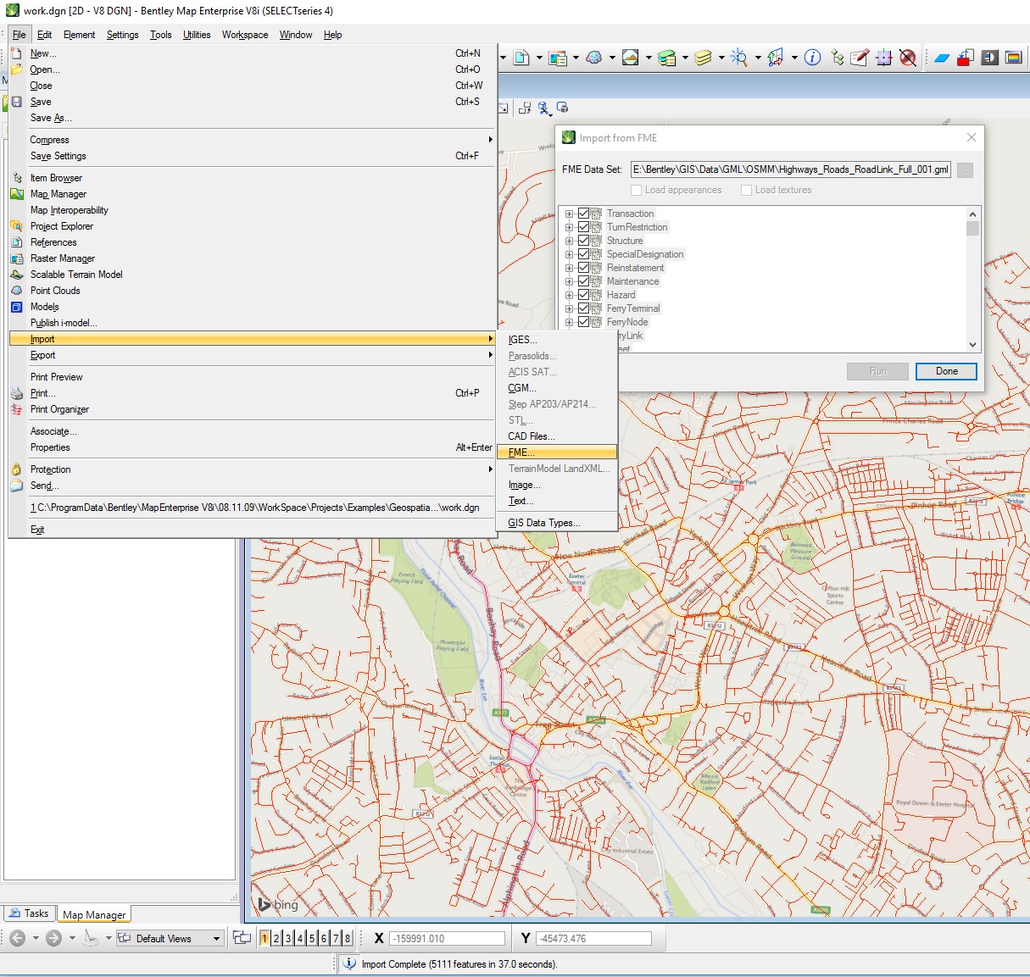Open the yellow stacked layers toolbar icon
Screen dimensions: 1030x977
tap(703, 58)
